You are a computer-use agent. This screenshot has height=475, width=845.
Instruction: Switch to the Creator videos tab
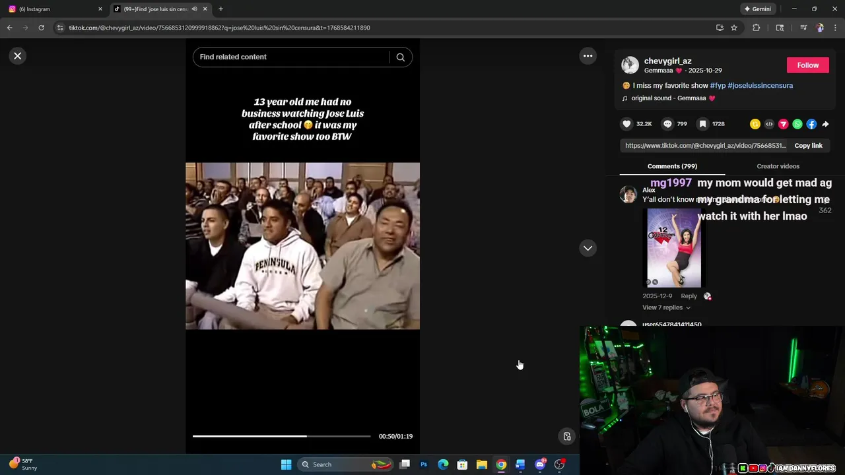[x=778, y=166]
